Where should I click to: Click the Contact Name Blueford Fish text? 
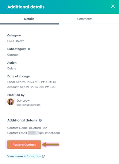(27, 128)
